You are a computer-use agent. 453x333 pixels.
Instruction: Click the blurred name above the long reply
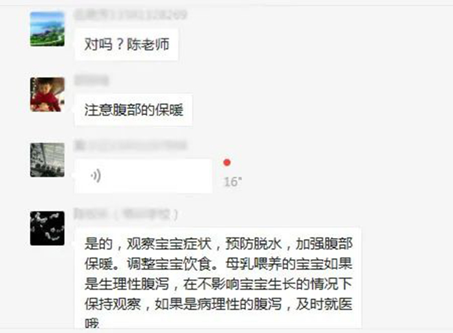pyautogui.click(x=126, y=214)
